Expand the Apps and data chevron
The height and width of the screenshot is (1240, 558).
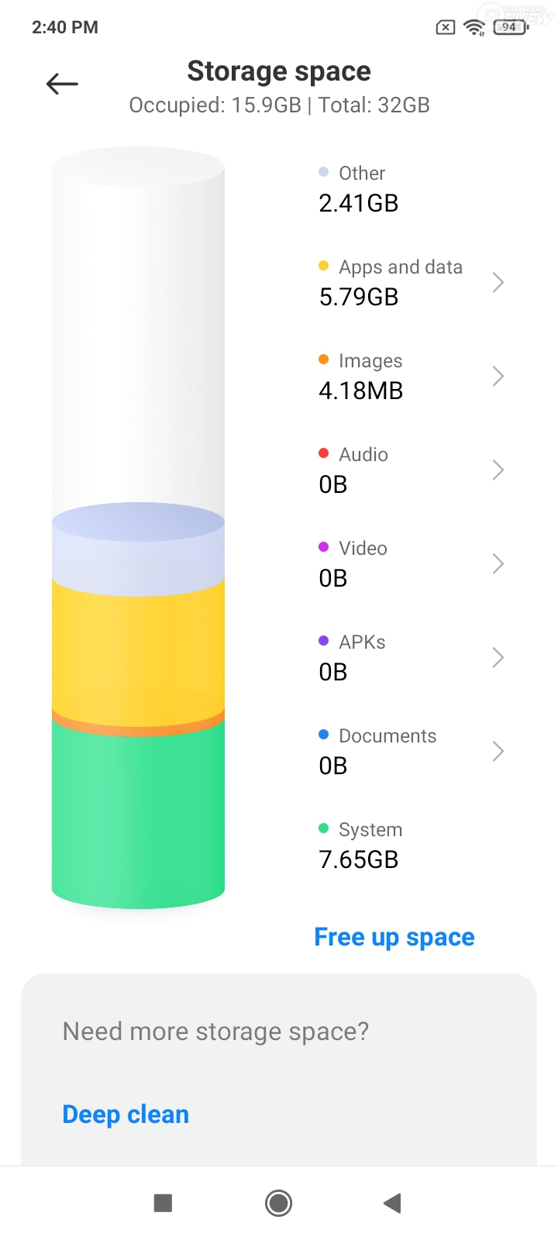click(x=498, y=282)
